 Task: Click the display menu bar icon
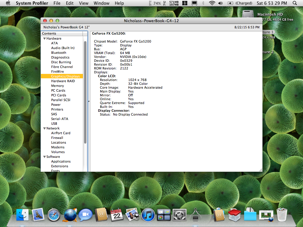(194, 3)
